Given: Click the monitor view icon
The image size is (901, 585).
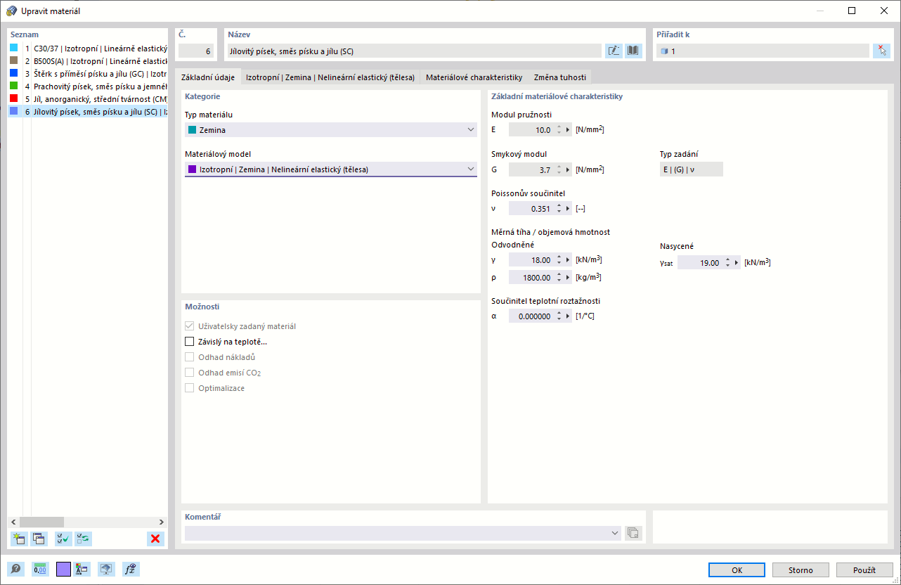Looking at the screenshot, I should 106,569.
